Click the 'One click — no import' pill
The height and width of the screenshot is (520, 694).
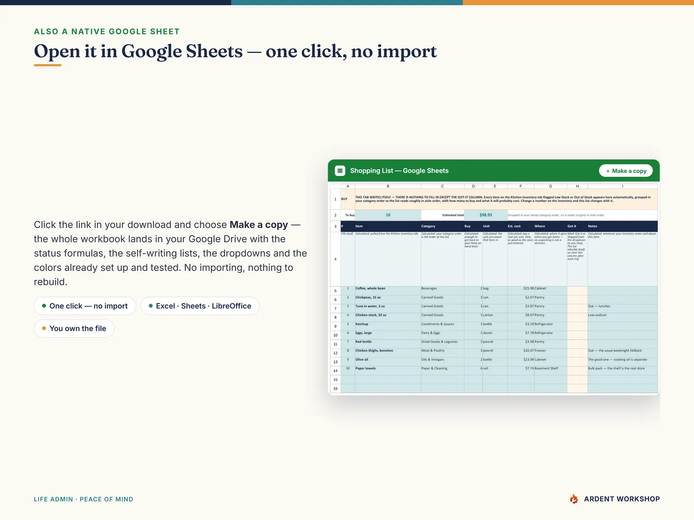point(85,306)
